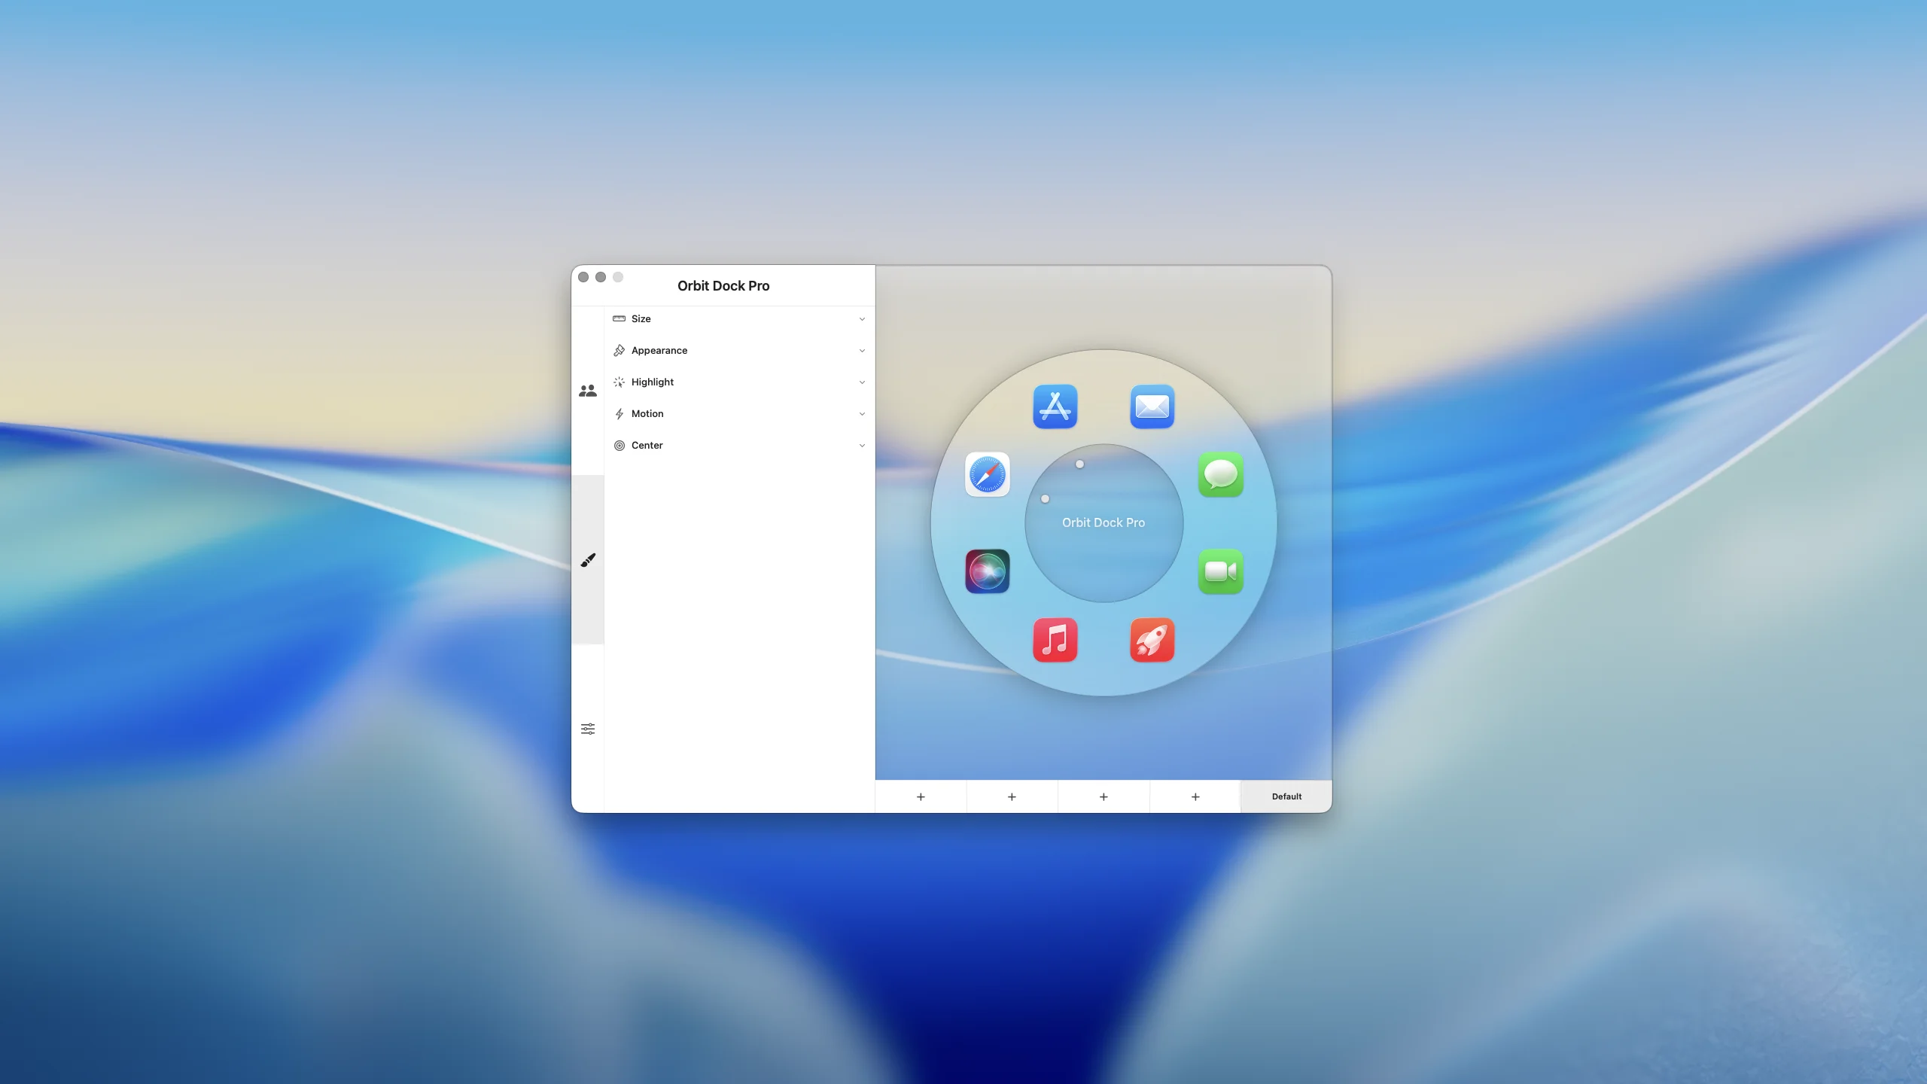Click the Siri icon in the dock ring
1927x1084 pixels.
(x=987, y=571)
